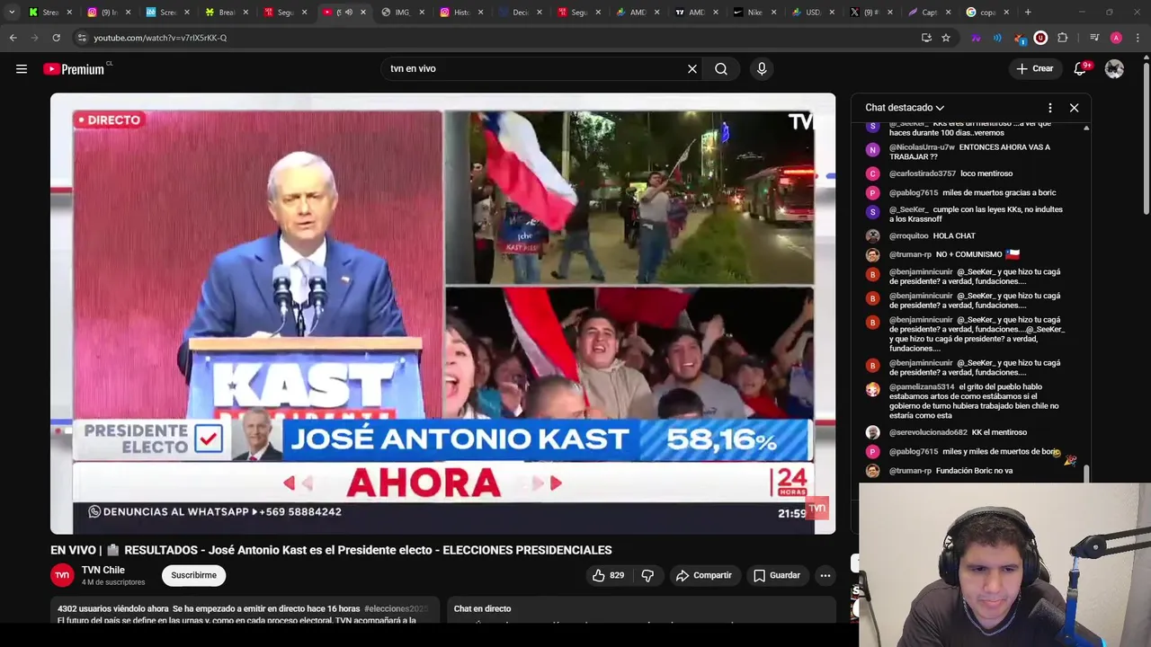Open a new browser tab
The height and width of the screenshot is (647, 1151).
[x=1028, y=13]
